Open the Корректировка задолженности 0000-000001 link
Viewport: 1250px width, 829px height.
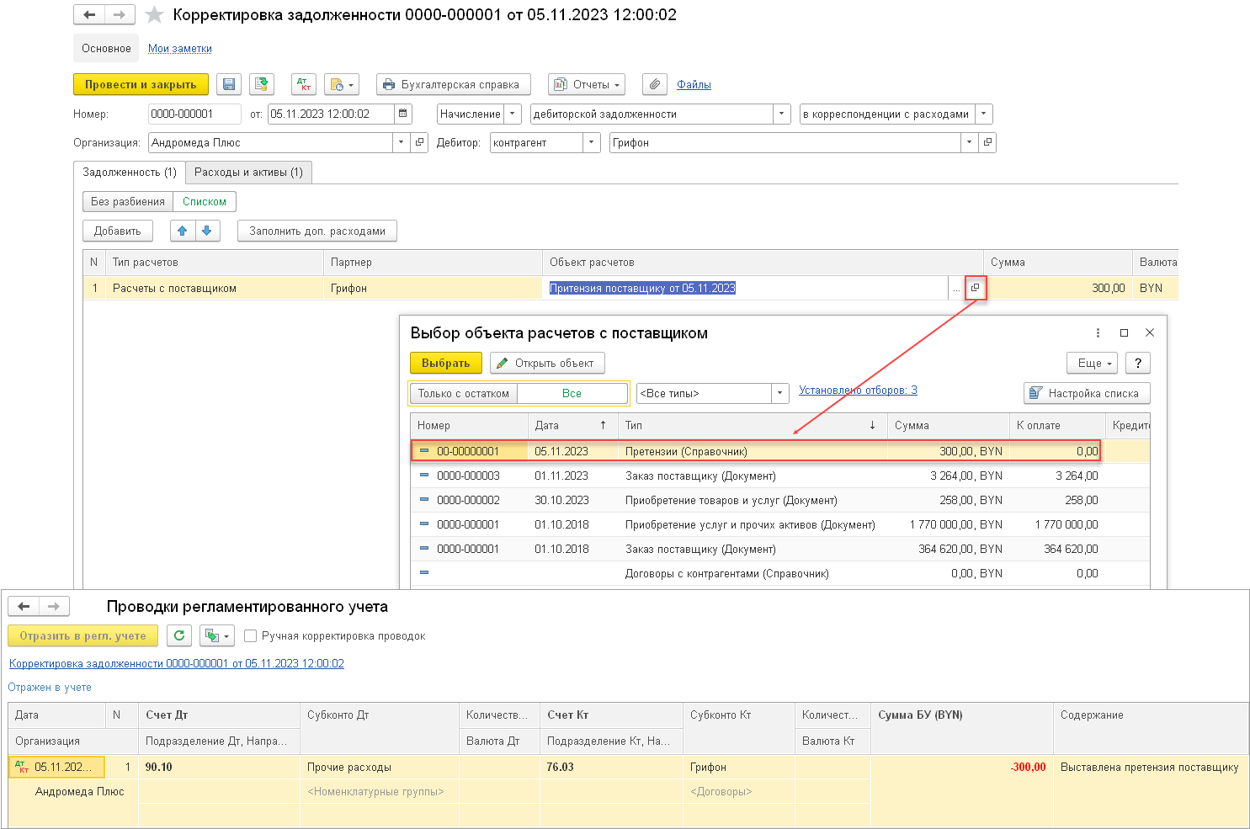[177, 663]
